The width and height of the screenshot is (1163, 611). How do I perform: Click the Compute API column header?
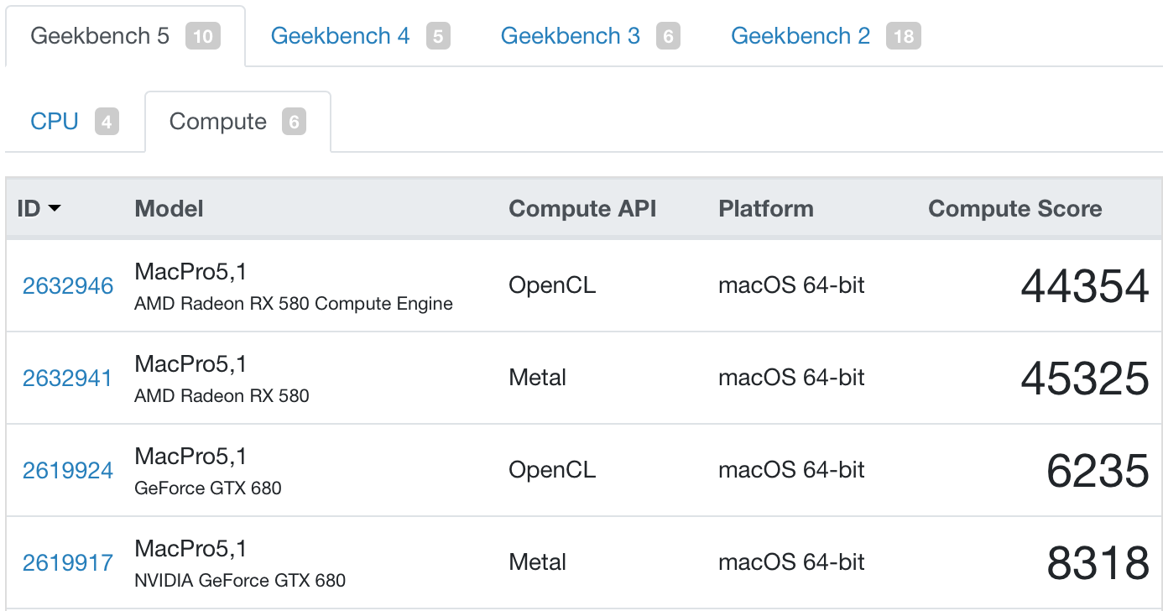582,208
